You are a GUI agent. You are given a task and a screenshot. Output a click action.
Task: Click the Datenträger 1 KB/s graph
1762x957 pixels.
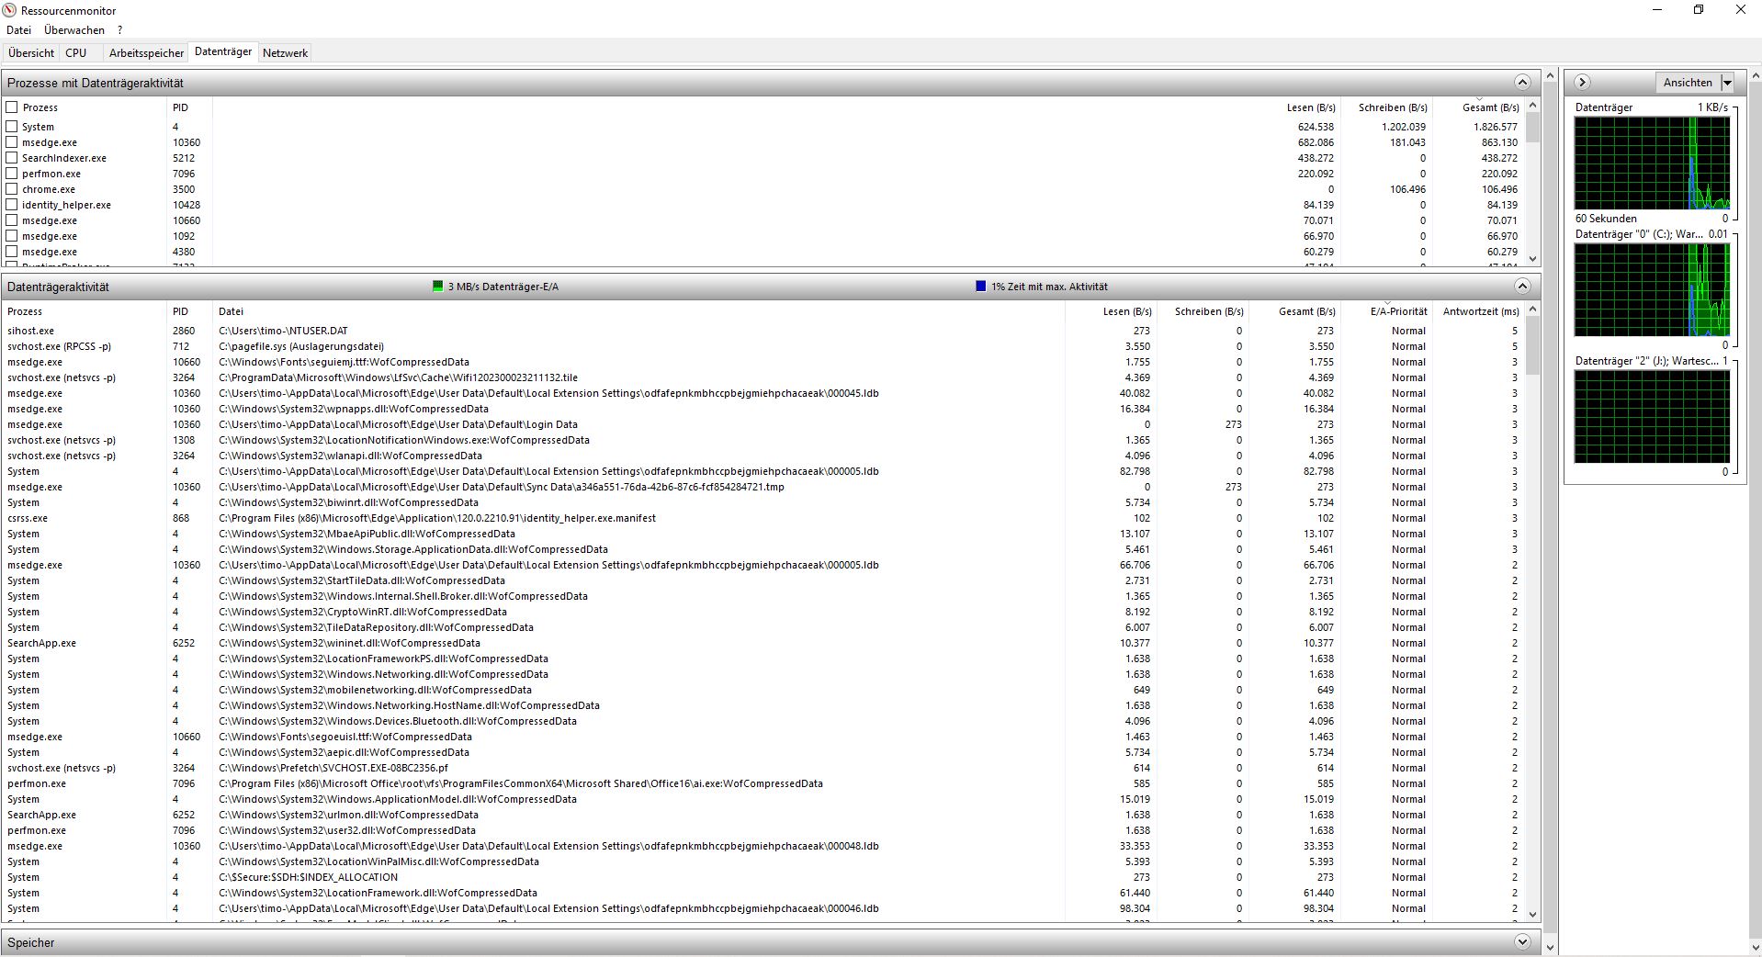1652,163
